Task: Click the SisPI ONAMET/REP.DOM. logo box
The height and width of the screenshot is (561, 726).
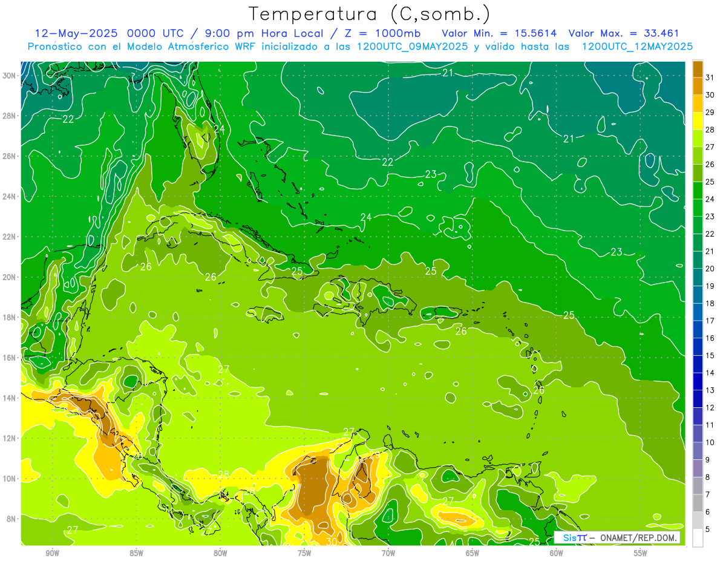Action: pyautogui.click(x=617, y=537)
